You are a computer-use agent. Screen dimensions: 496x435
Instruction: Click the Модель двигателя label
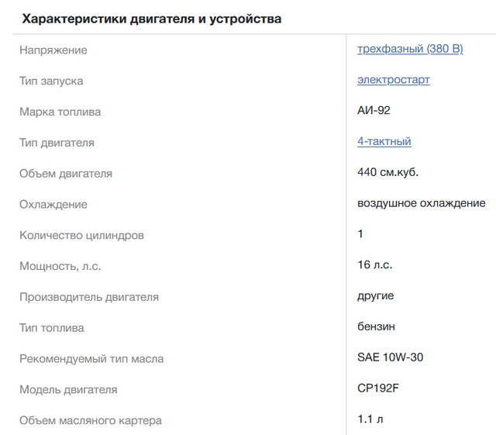(x=68, y=390)
